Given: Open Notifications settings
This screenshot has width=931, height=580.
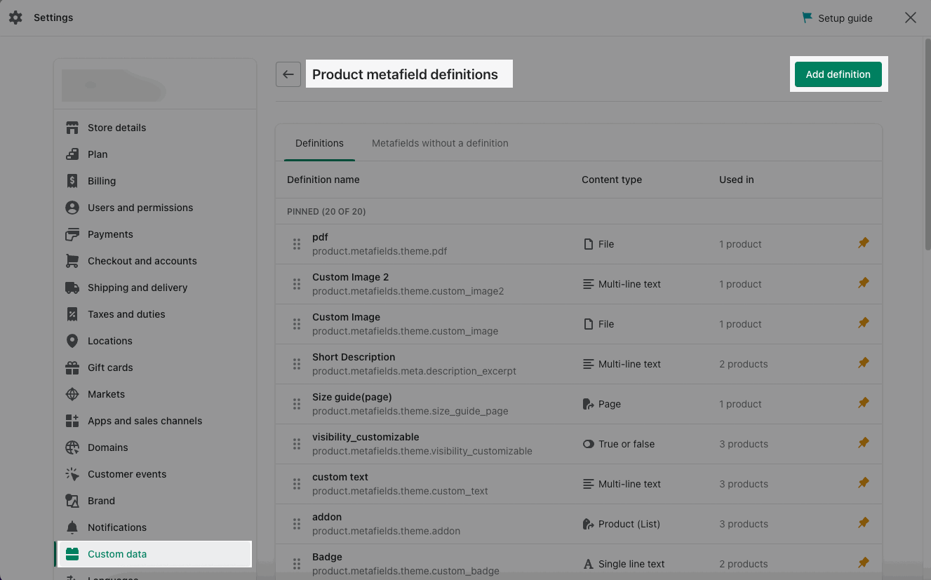Looking at the screenshot, I should [155, 527].
